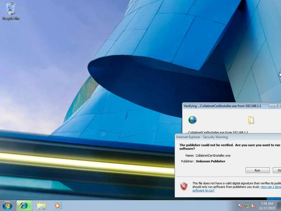Click file name CollabnetCertInstaller.exe in dialog
The width and height of the screenshot is (281, 211).
pos(213,156)
